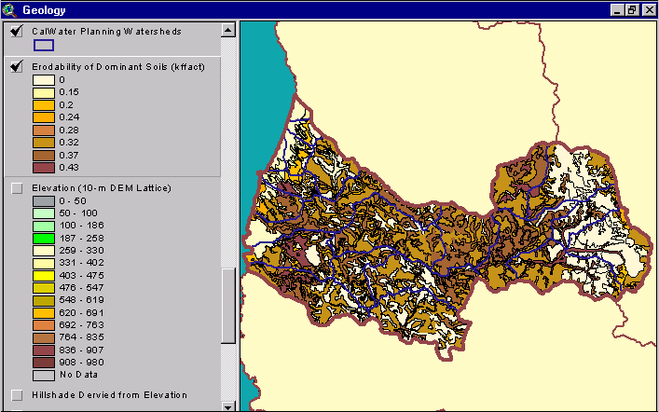Click the legend scrollbar thumb
This screenshot has width=659, height=412.
[x=228, y=306]
